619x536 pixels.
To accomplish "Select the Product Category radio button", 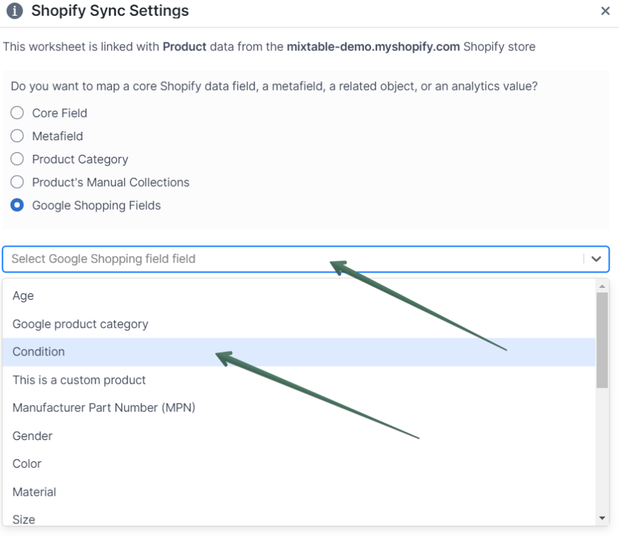I will [x=17, y=159].
